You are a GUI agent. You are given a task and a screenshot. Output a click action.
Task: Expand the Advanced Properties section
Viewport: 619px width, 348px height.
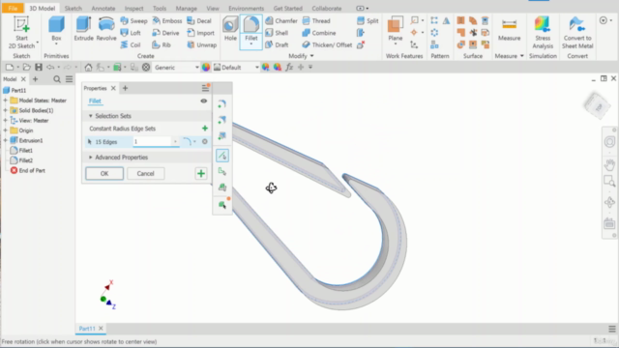[90, 158]
